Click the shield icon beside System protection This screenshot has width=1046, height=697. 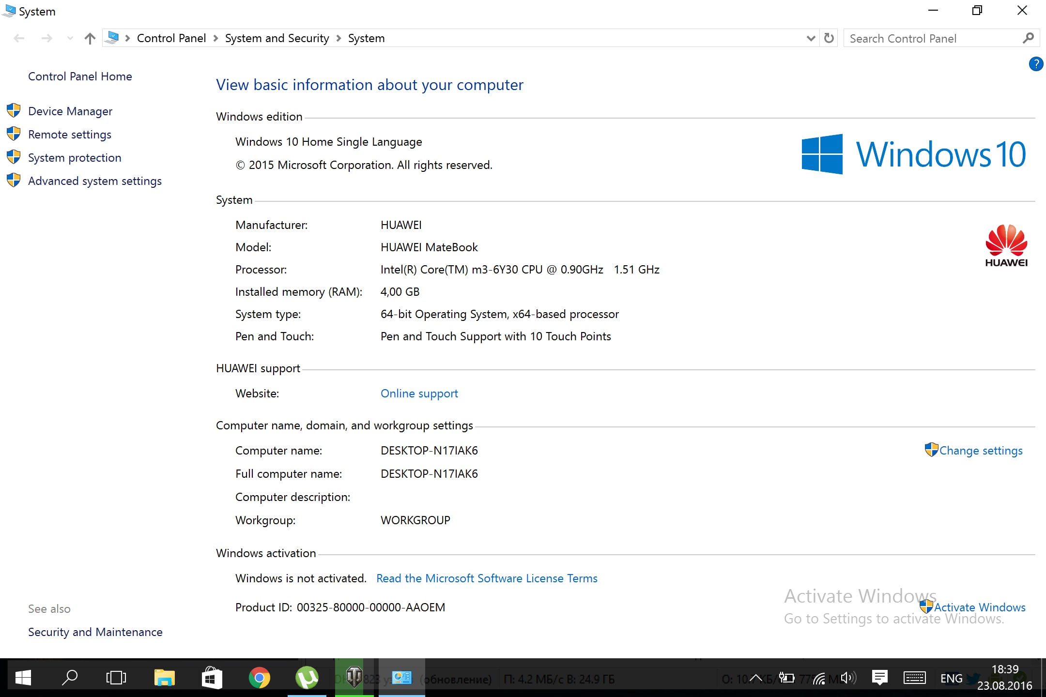[14, 157]
